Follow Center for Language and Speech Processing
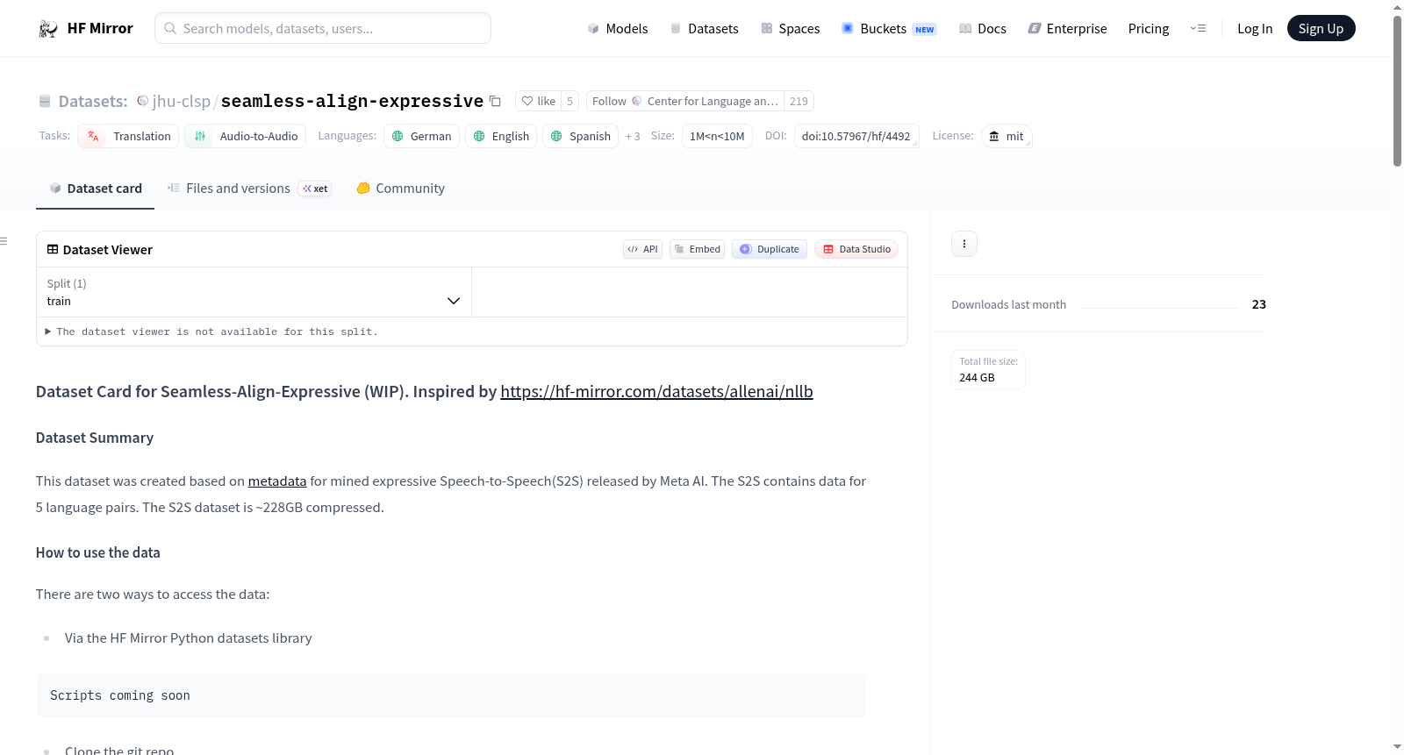 click(x=685, y=102)
